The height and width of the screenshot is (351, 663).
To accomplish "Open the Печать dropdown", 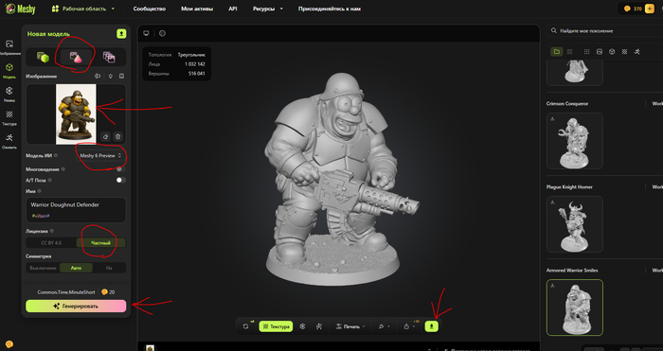I will [350, 326].
